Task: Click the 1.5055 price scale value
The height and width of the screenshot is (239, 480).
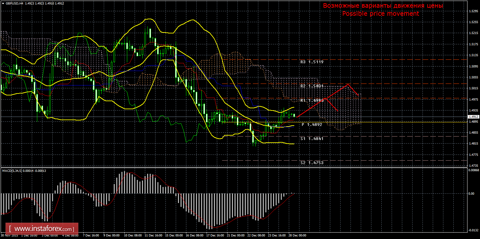Action: click(x=473, y=77)
